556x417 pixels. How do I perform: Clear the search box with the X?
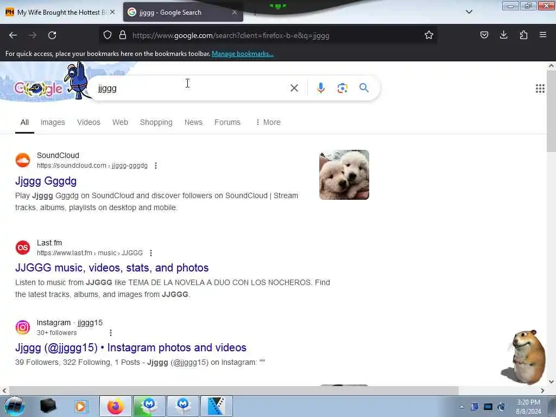[x=294, y=88]
